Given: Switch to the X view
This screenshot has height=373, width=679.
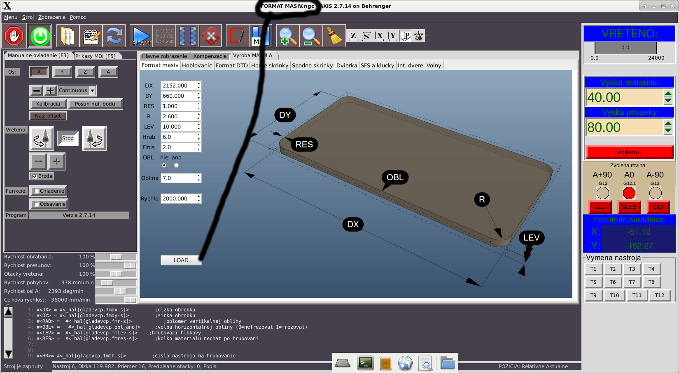Looking at the screenshot, I should [x=379, y=36].
